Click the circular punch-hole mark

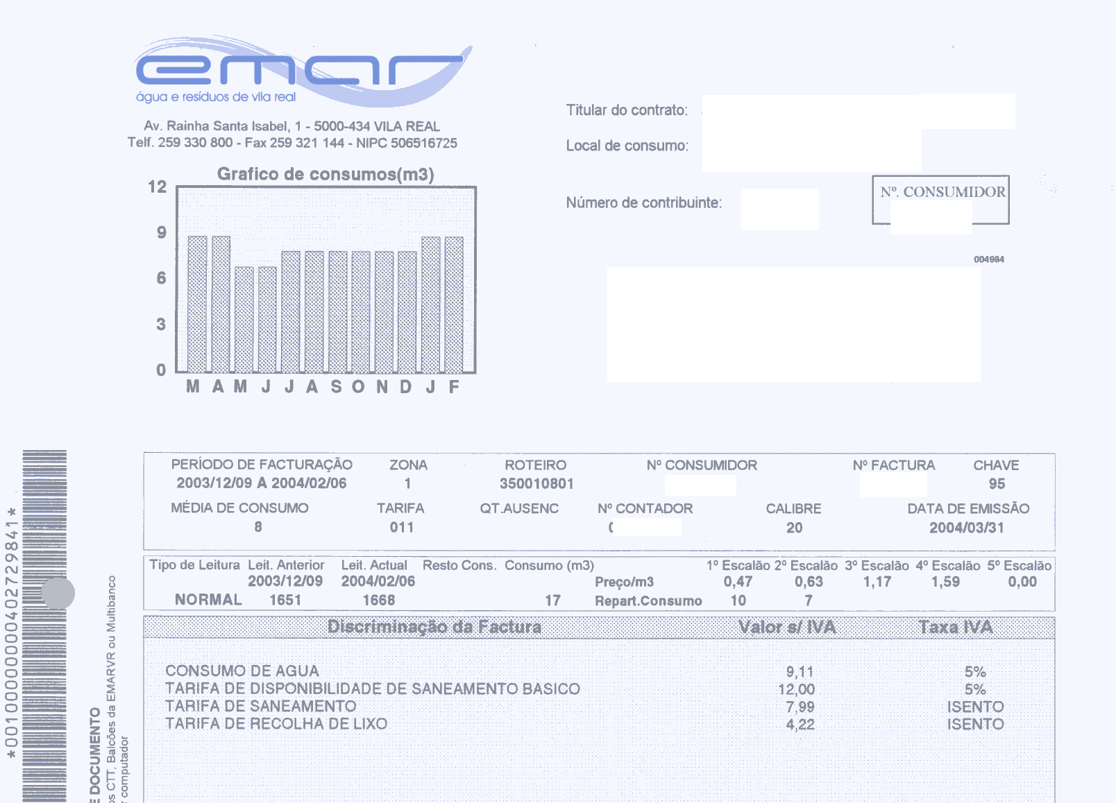click(58, 593)
